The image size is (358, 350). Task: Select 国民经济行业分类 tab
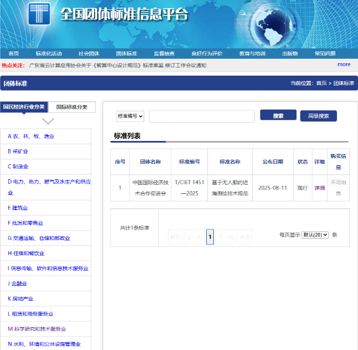coord(24,107)
